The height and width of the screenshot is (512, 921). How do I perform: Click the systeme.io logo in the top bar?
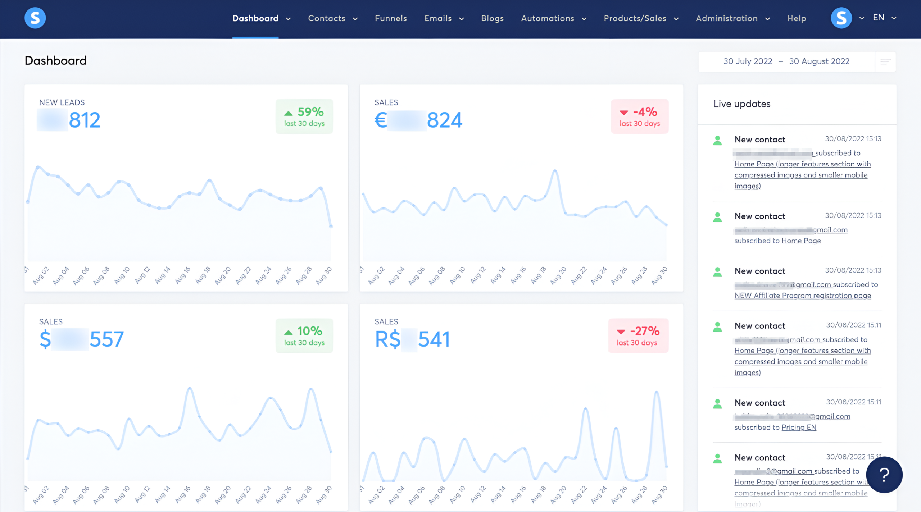(x=35, y=18)
